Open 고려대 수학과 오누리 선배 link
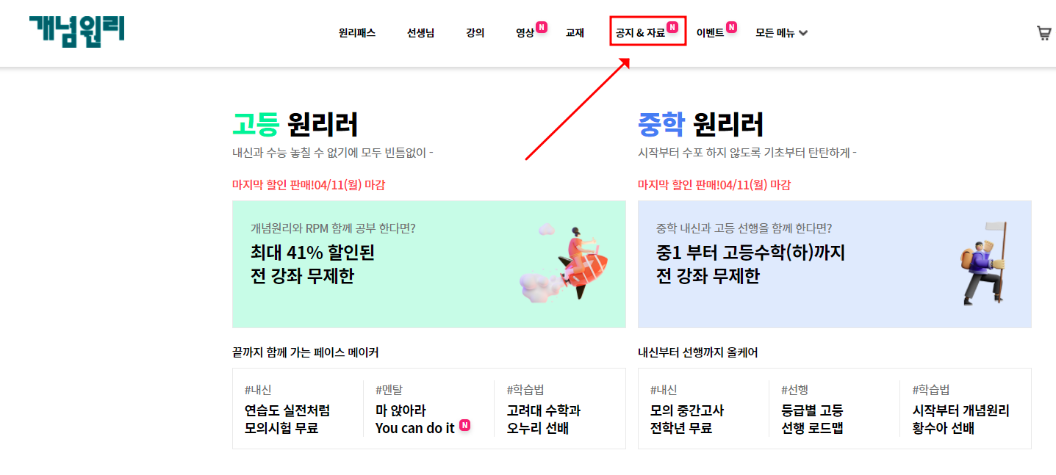The height and width of the screenshot is (475, 1056). point(544,418)
